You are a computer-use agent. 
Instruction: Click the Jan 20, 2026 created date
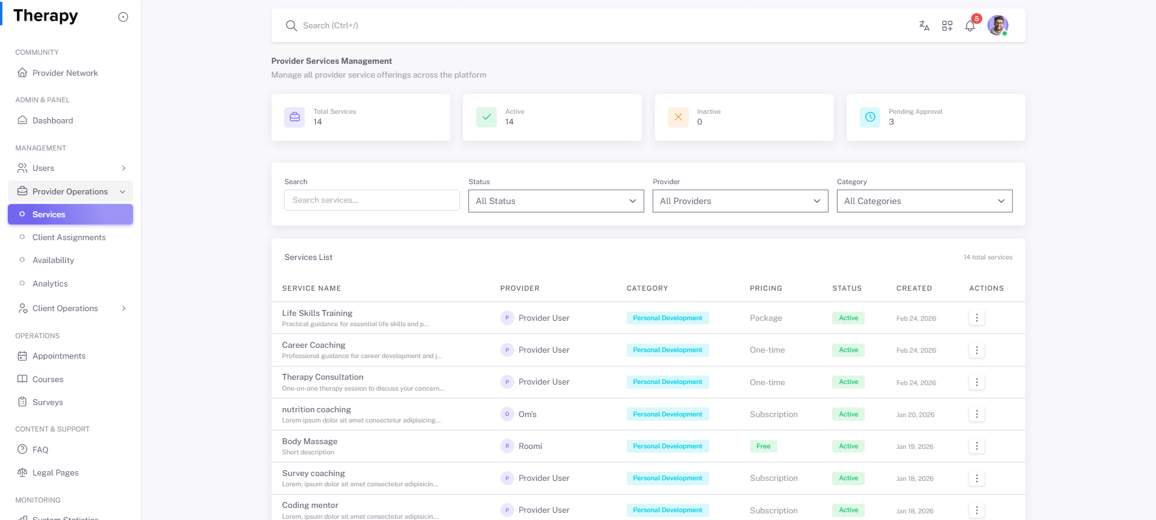[x=915, y=415]
